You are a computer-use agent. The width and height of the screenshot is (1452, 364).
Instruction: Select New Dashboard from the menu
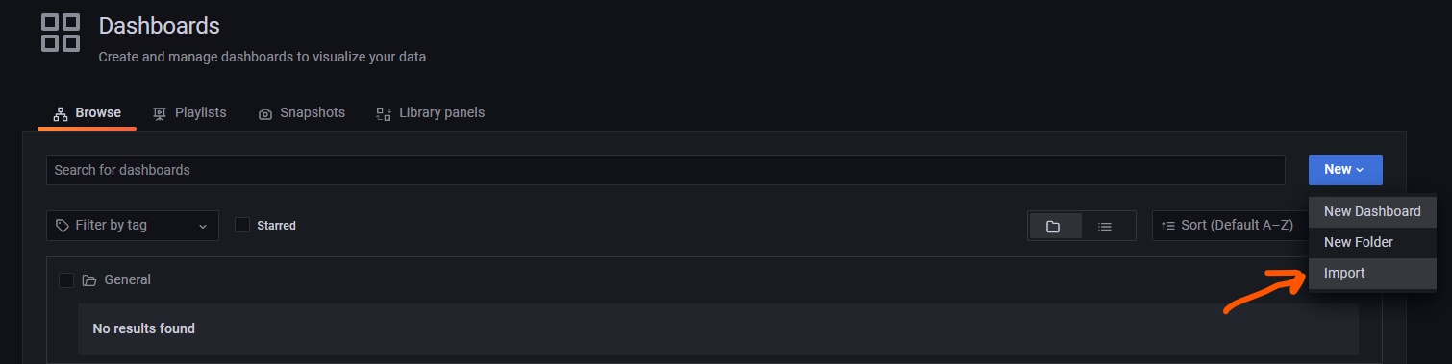point(1372,212)
